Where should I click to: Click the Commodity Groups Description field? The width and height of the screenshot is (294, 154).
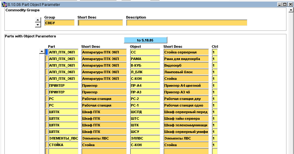187,23
